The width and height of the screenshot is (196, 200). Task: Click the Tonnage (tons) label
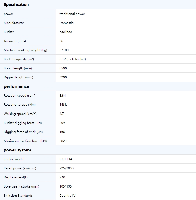pyautogui.click(x=15, y=41)
